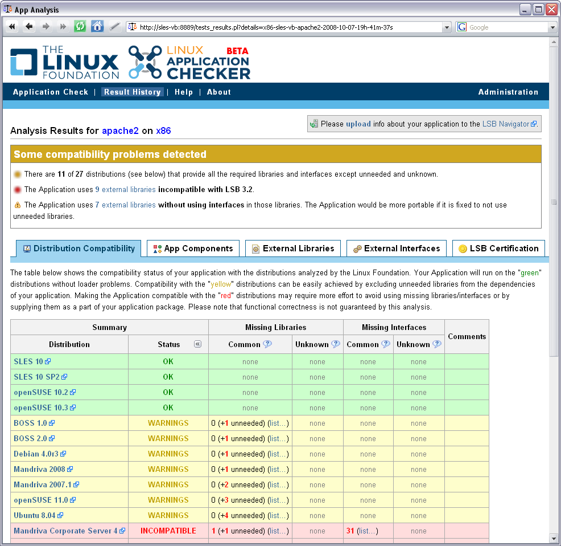
Task: Open the Application Check menu item
Action: point(51,92)
